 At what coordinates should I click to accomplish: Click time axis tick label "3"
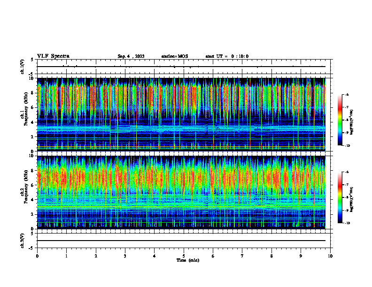(x=125, y=256)
